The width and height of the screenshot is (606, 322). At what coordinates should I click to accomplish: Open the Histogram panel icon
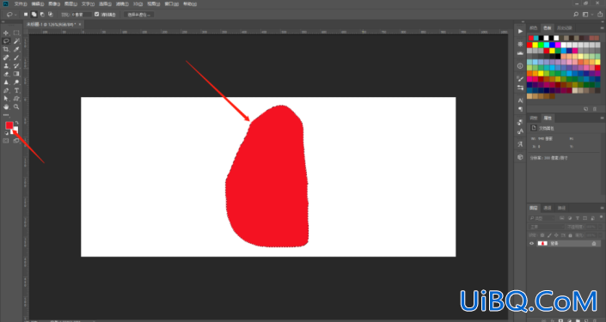(x=520, y=53)
